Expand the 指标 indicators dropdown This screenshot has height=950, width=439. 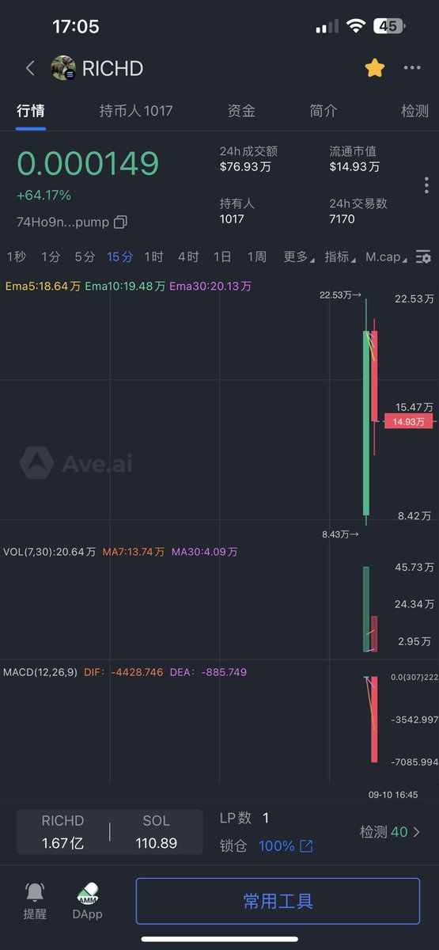[x=340, y=256]
